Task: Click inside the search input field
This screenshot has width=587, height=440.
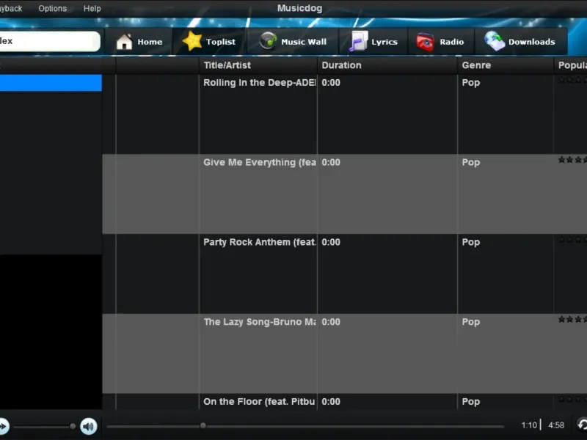Action: [x=50, y=41]
